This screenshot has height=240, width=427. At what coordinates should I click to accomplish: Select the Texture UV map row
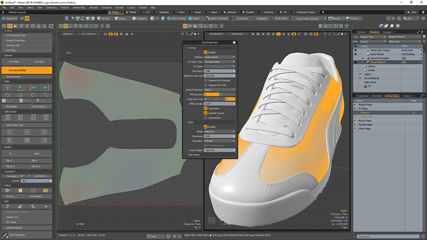388,113
